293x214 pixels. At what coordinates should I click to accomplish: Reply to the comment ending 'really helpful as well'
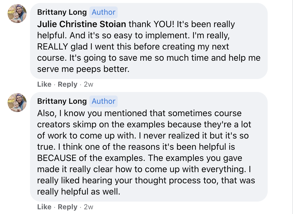(67, 207)
